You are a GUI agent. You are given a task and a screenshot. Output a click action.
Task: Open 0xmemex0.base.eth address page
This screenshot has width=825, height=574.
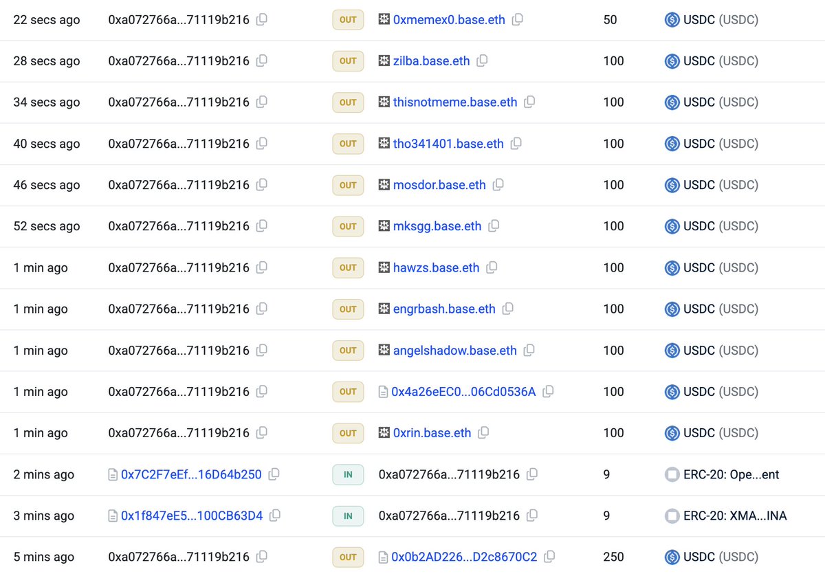449,20
